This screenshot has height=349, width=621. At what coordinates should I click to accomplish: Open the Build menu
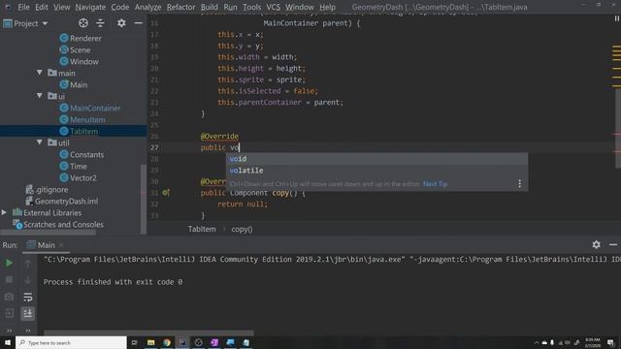[x=210, y=7]
